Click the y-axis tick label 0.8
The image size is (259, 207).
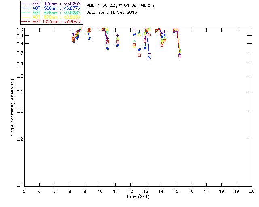point(20,44)
